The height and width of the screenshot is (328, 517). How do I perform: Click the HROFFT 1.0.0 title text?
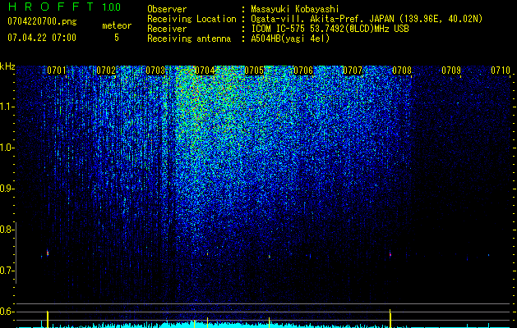click(64, 7)
